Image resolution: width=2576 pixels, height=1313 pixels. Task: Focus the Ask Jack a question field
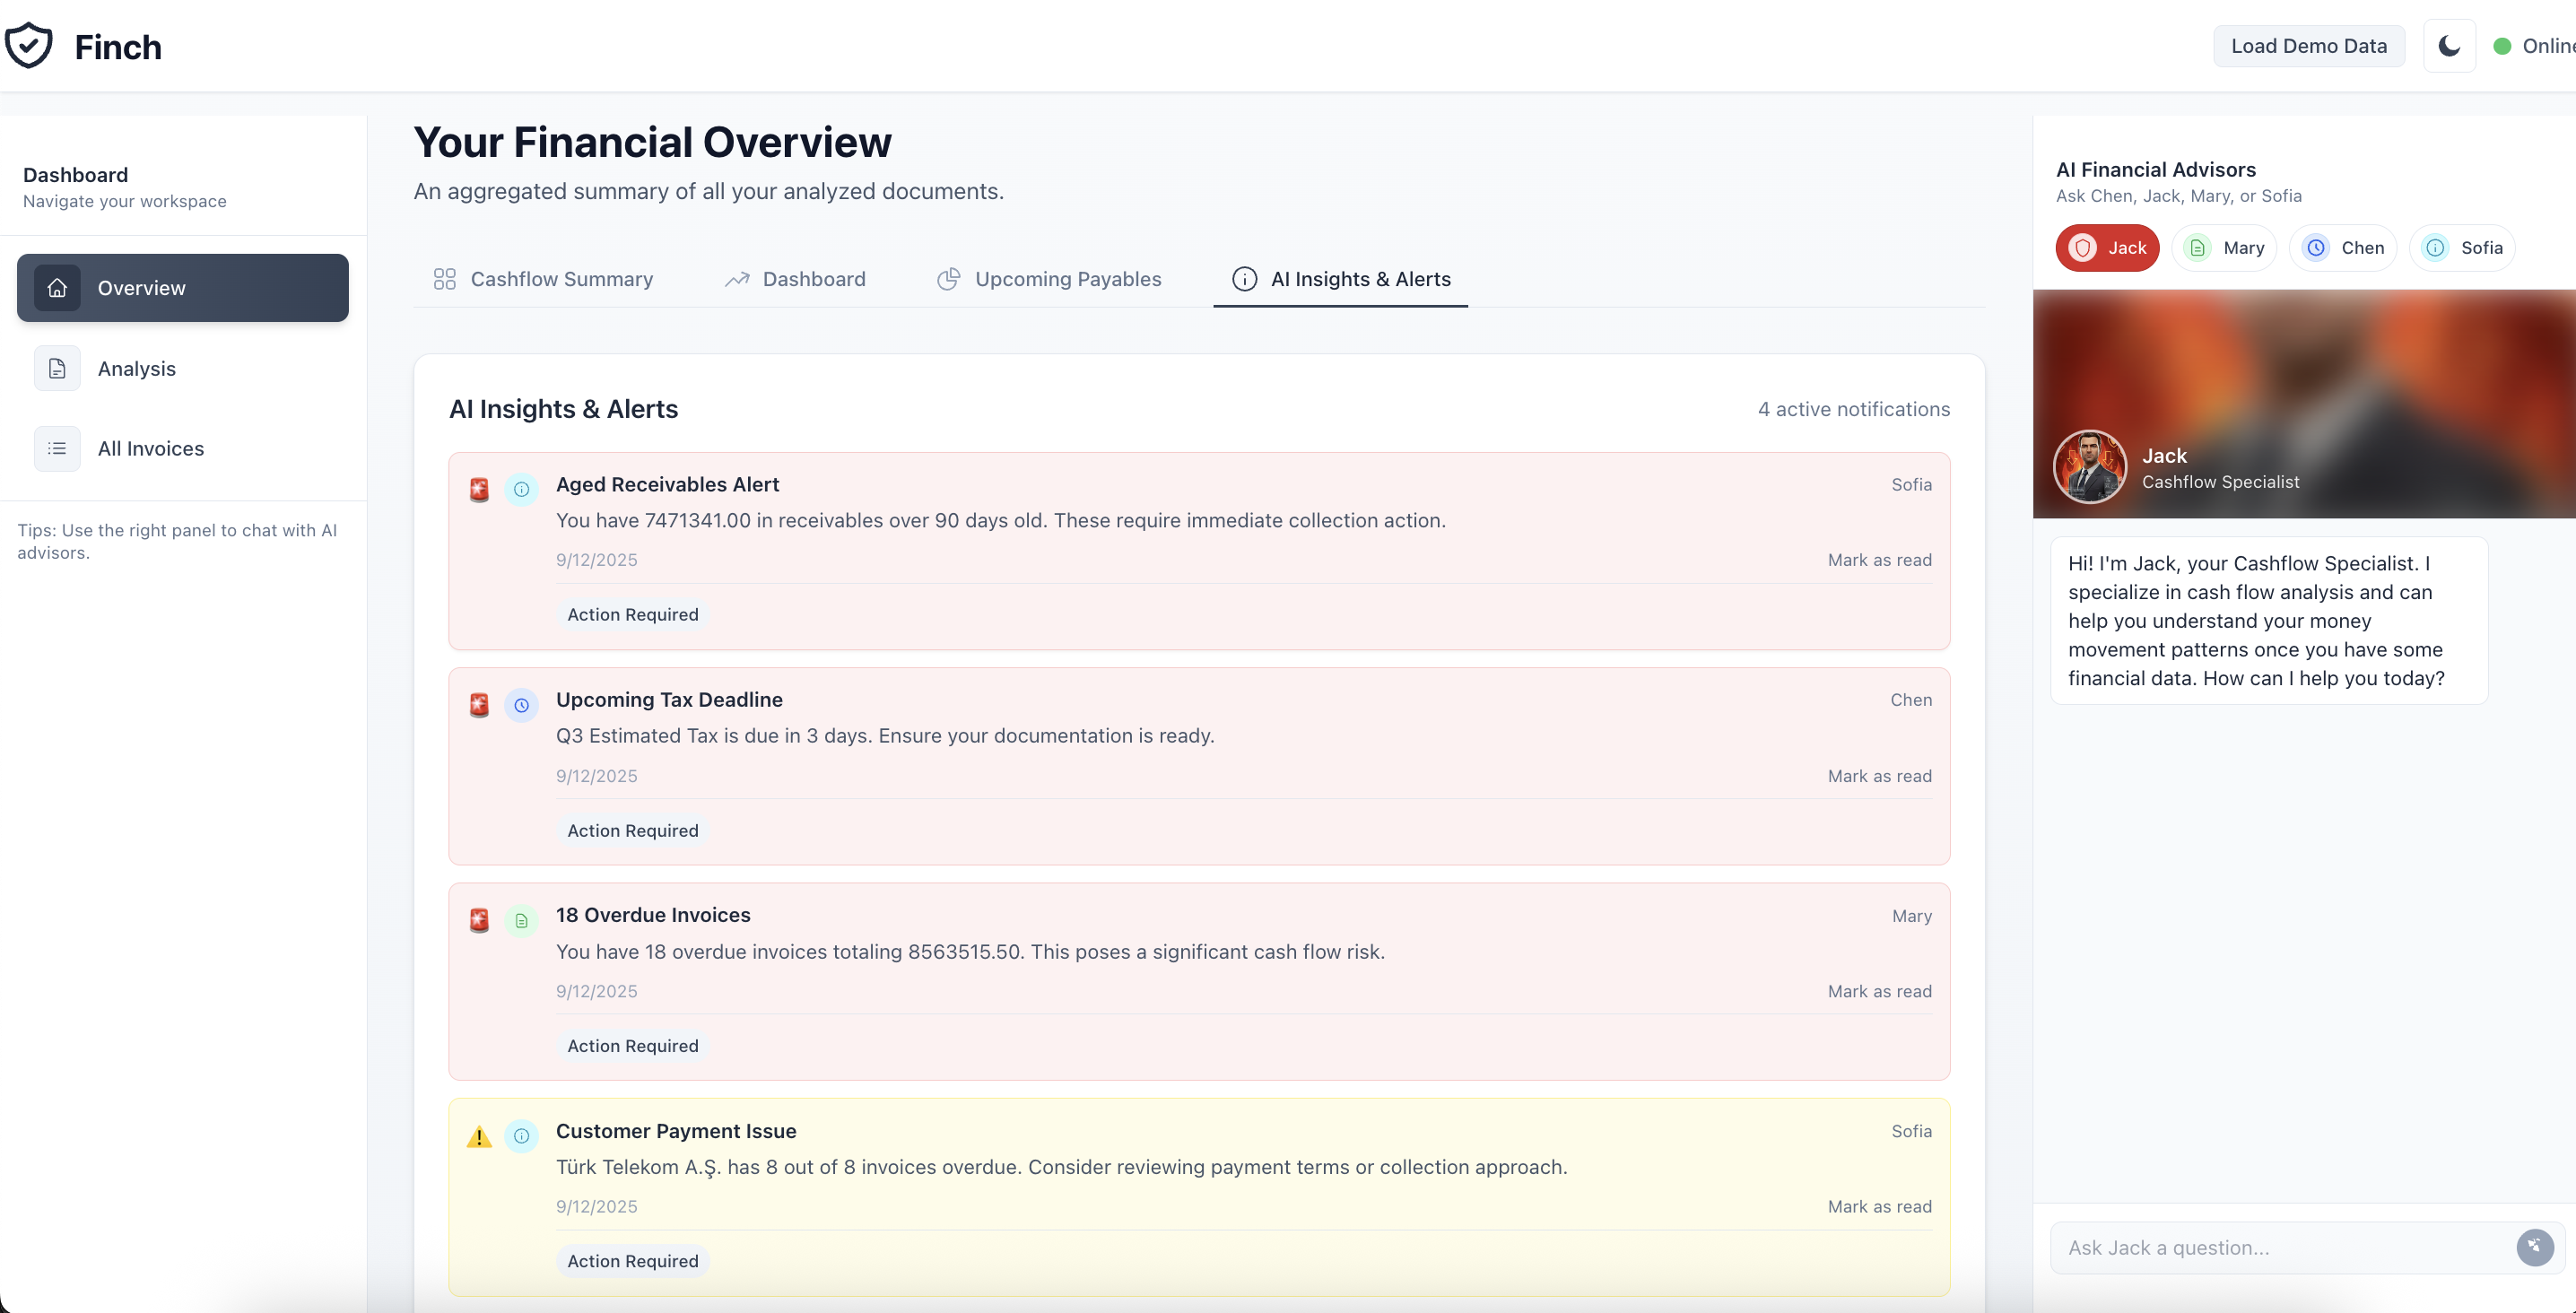click(x=2280, y=1247)
